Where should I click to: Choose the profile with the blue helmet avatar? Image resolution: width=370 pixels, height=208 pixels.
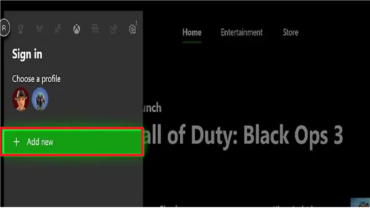click(x=40, y=99)
